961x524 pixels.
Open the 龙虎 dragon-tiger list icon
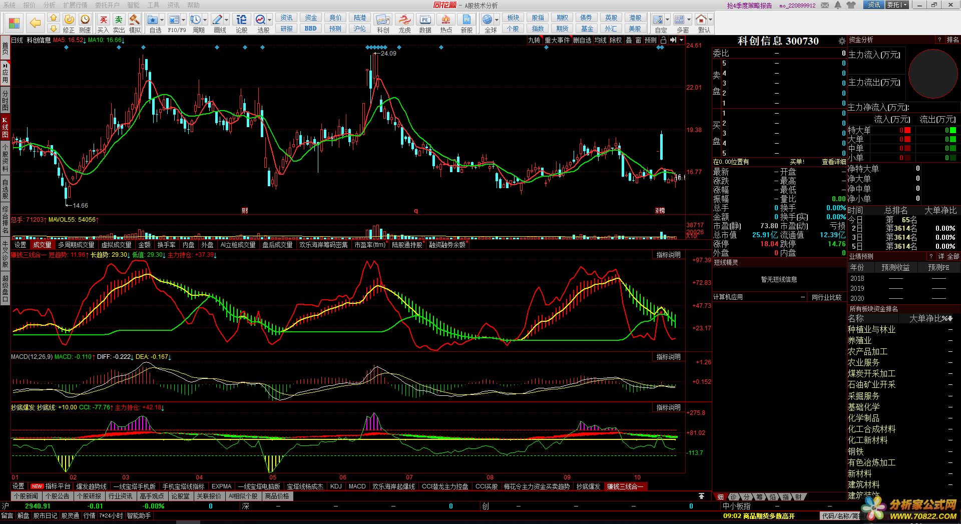404,20
